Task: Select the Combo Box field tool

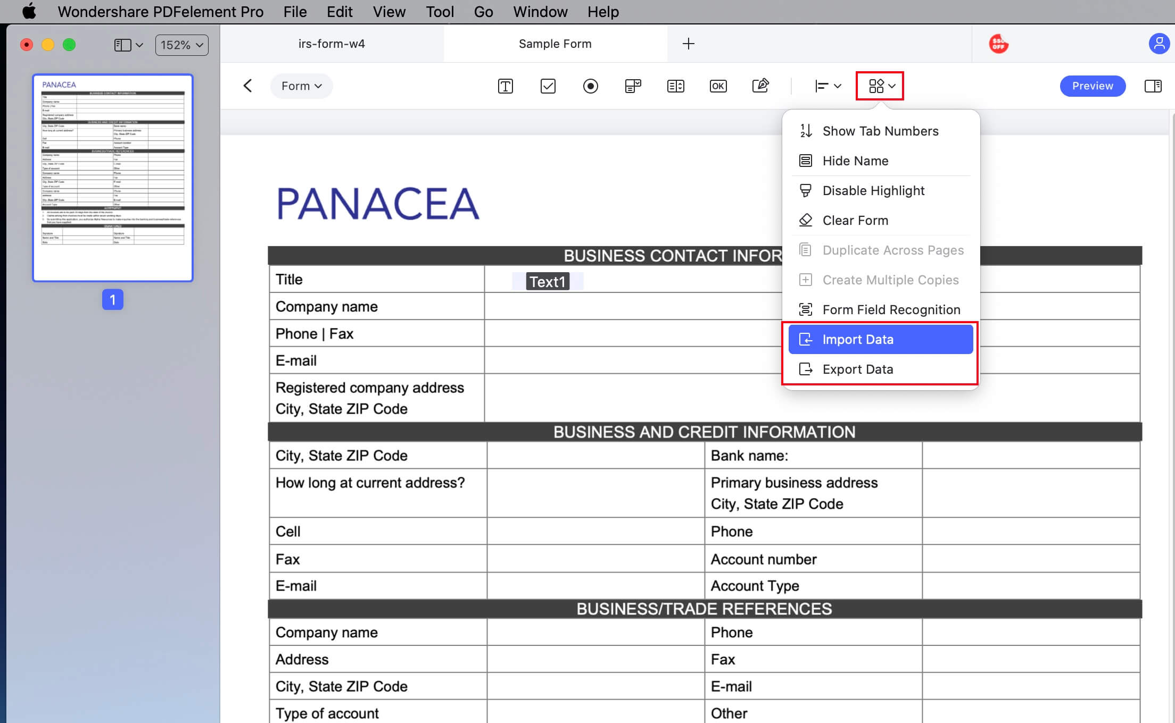Action: [633, 86]
